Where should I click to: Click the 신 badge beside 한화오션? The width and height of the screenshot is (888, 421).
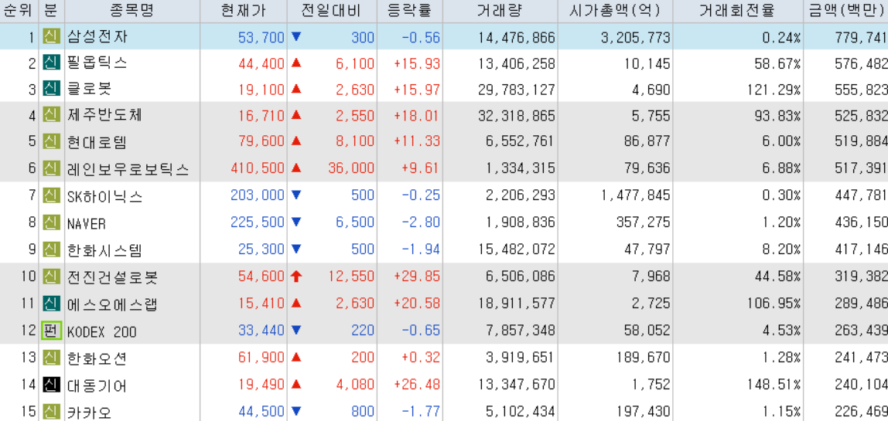(x=51, y=358)
